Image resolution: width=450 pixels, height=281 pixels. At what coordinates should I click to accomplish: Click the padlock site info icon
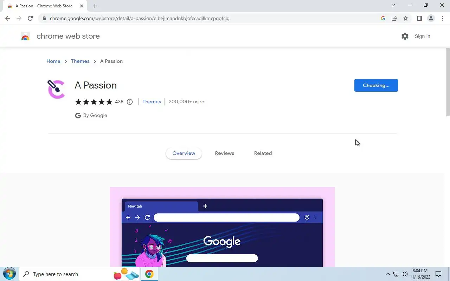(44, 18)
